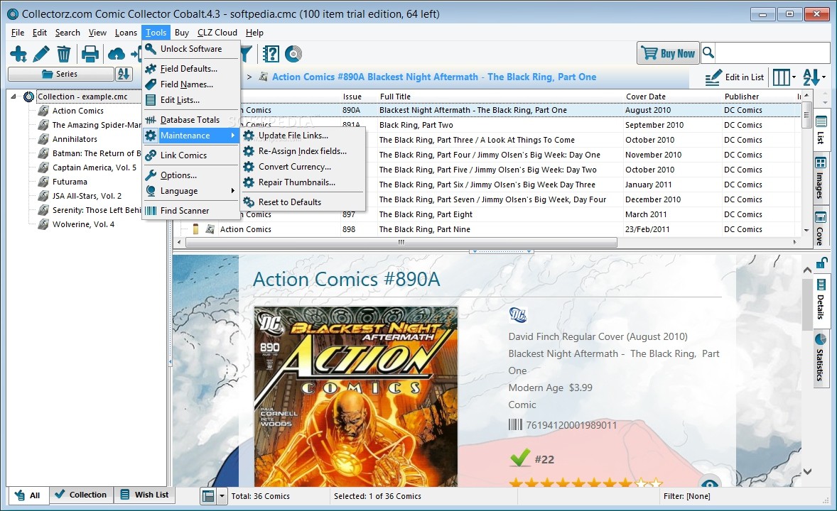This screenshot has height=511, width=837.
Task: Select Update File Links... submenu item
Action: coord(303,136)
